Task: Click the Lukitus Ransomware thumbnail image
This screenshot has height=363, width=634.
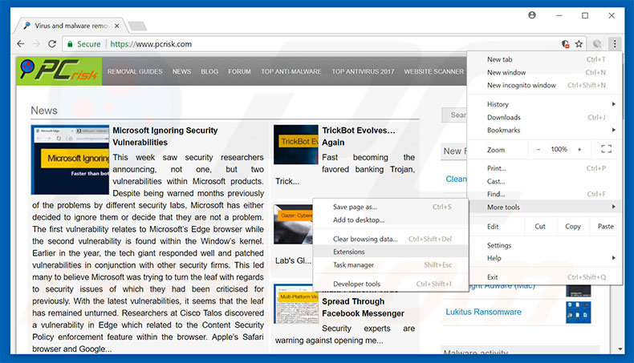Action: click(x=578, y=313)
